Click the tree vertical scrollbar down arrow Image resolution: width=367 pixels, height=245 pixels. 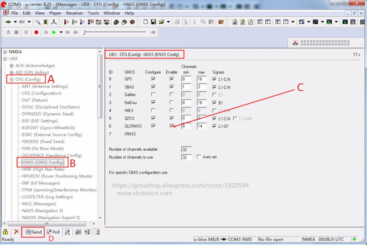(100, 218)
